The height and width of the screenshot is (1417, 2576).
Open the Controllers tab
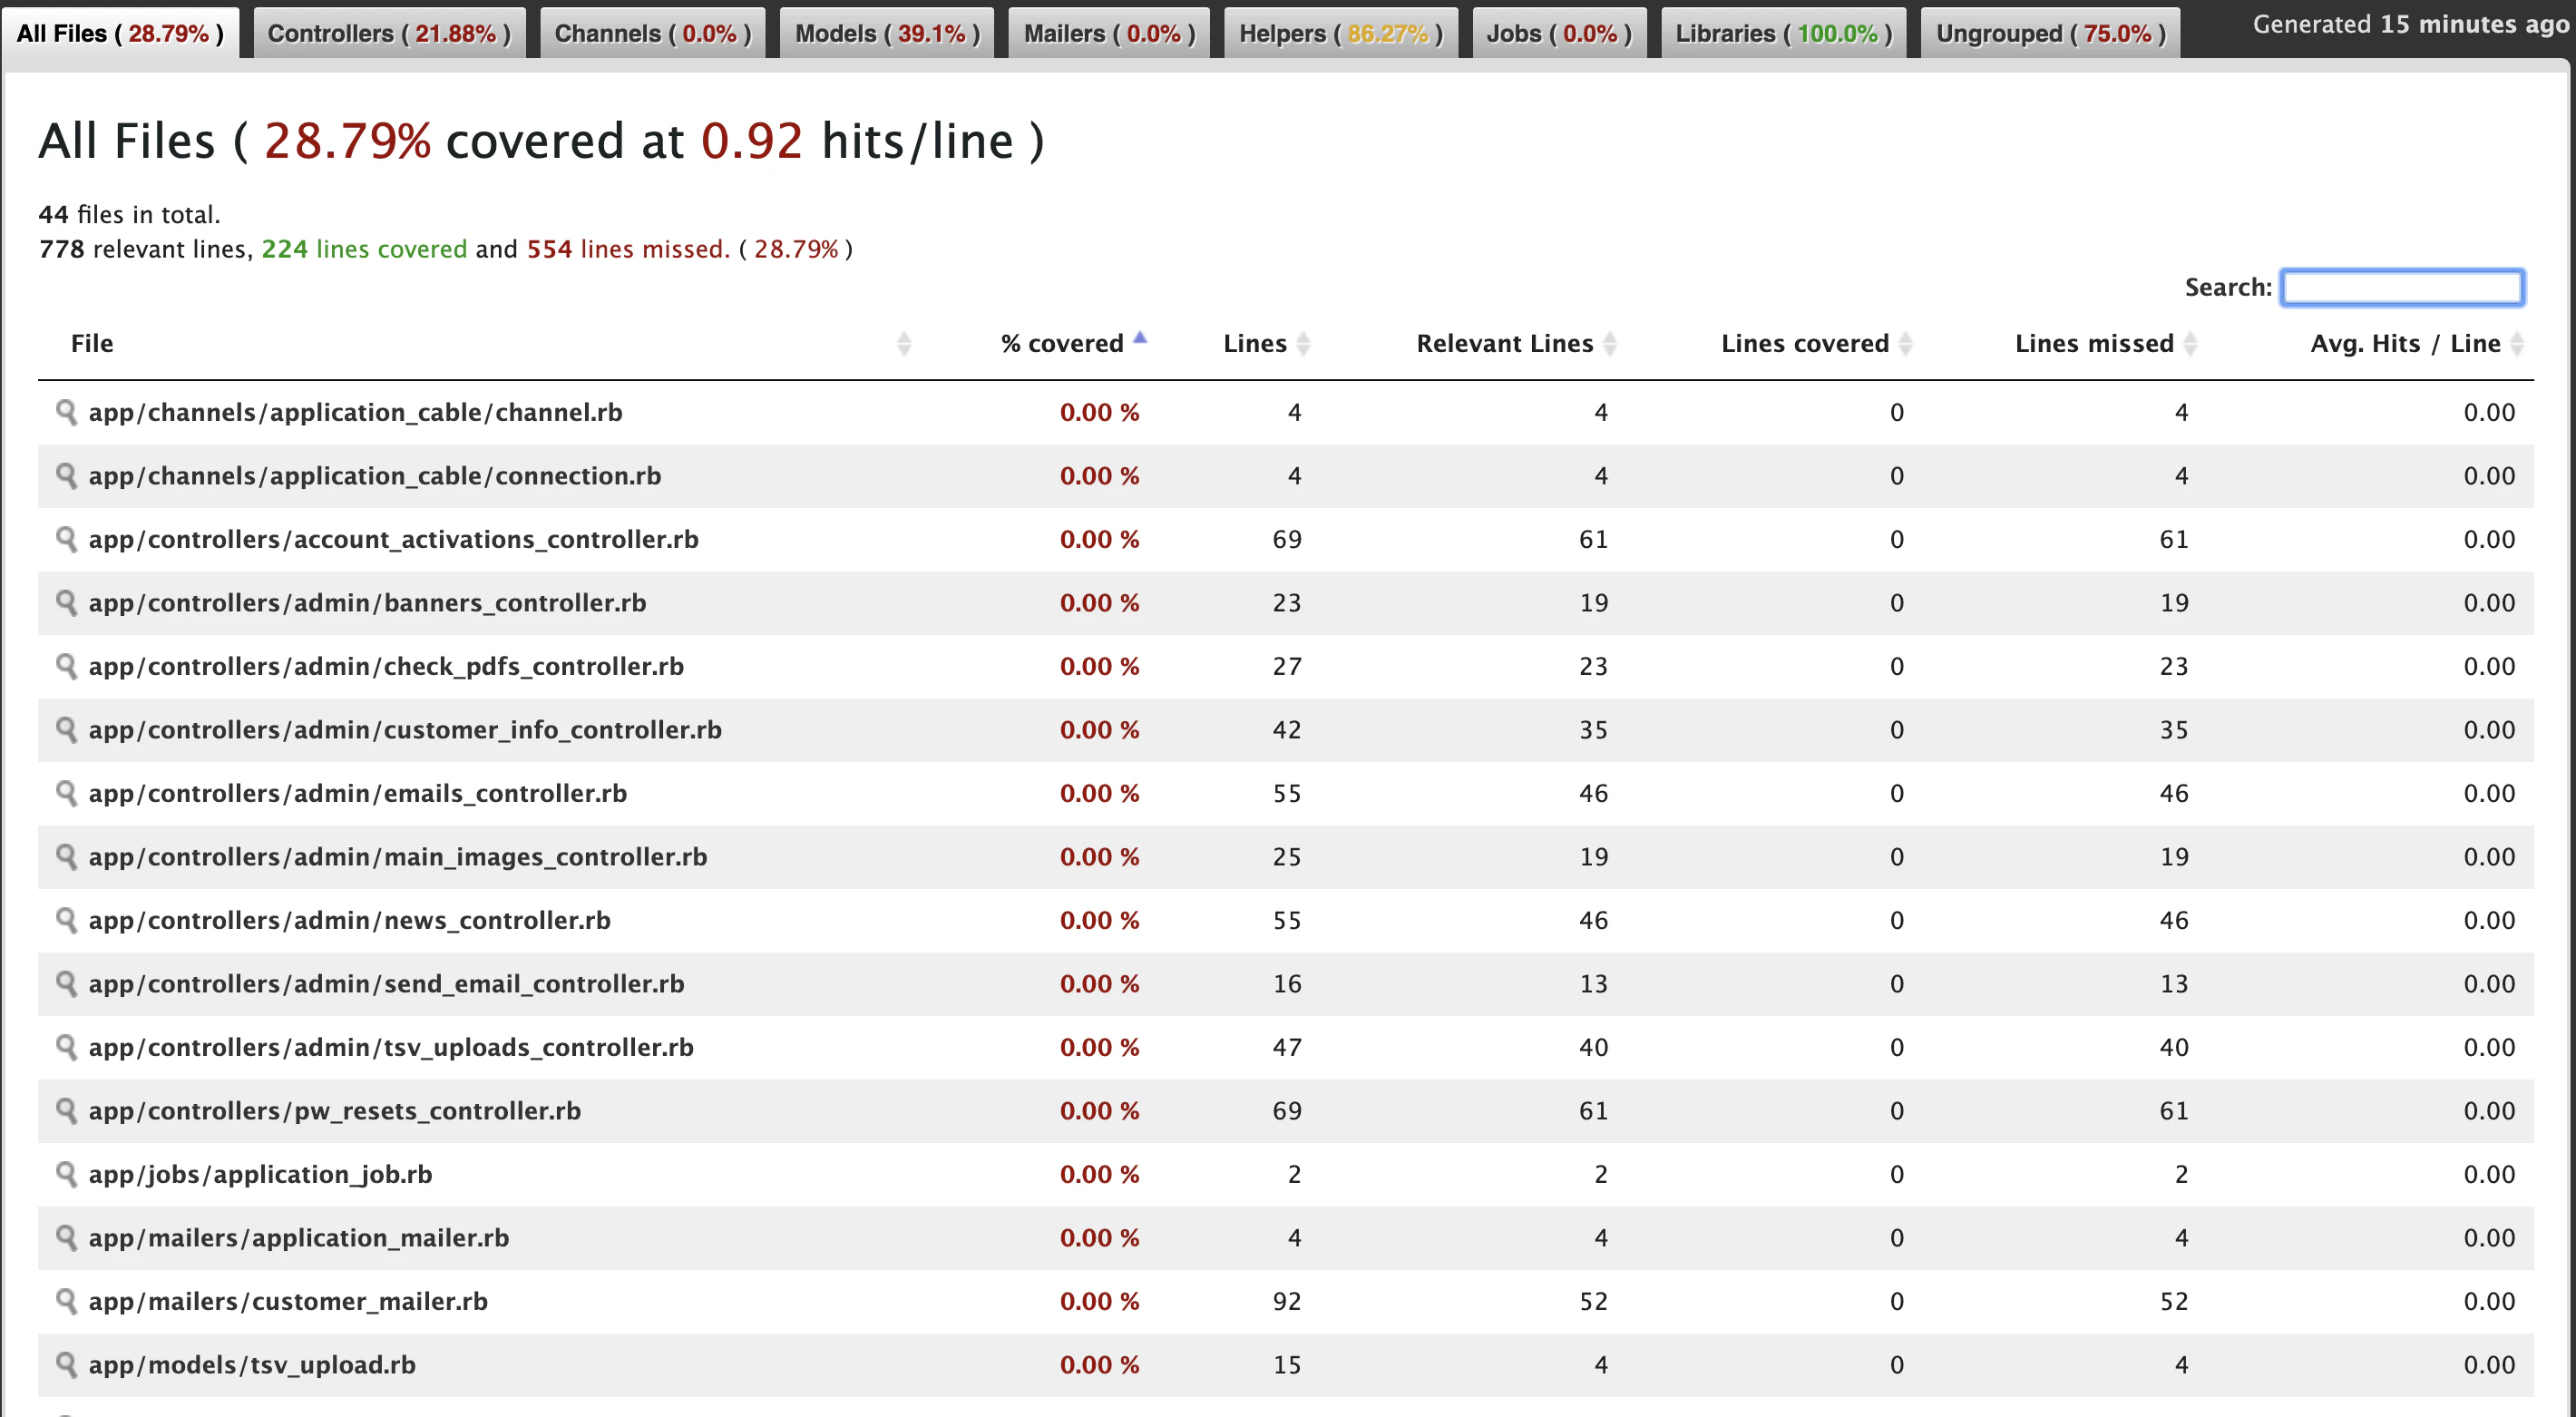click(389, 33)
